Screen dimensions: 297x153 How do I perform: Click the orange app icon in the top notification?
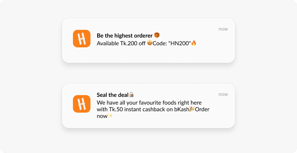[82, 39]
